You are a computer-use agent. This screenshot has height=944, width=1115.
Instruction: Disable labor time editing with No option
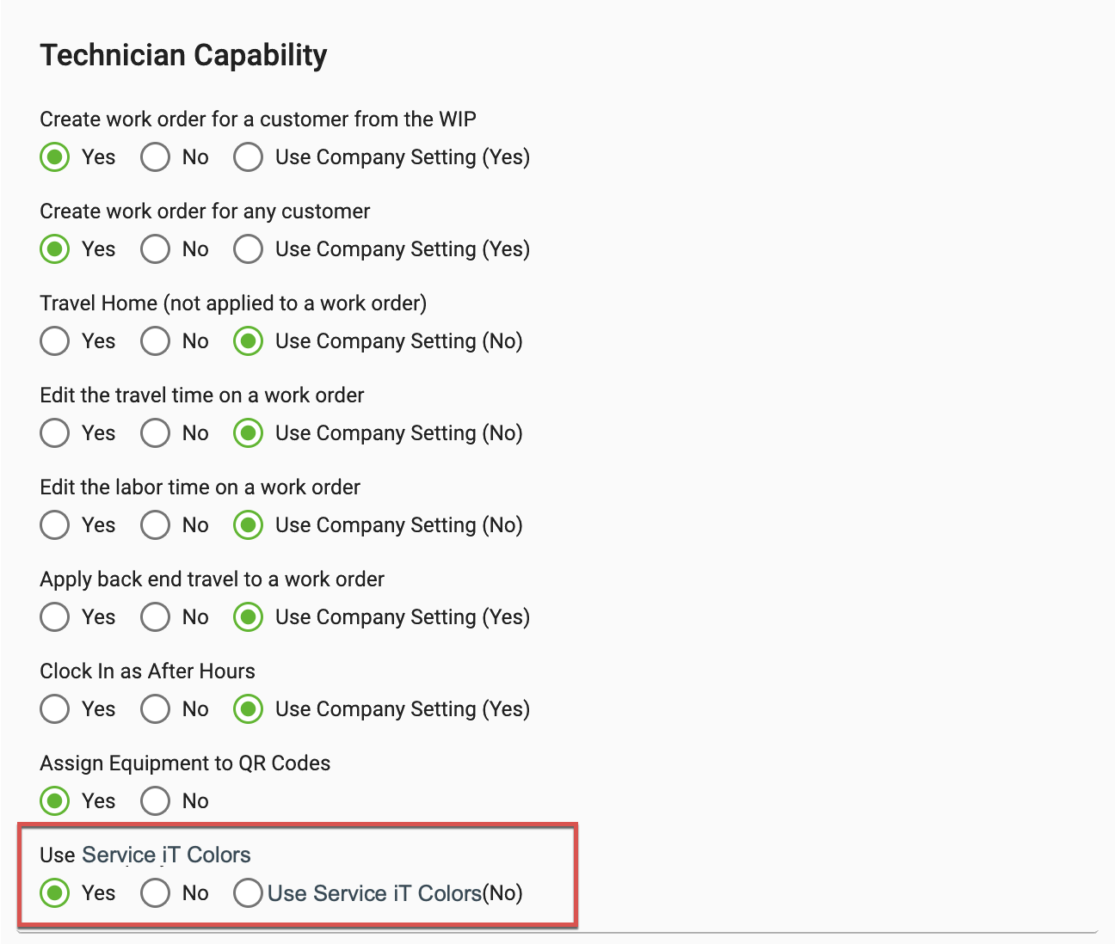click(155, 525)
